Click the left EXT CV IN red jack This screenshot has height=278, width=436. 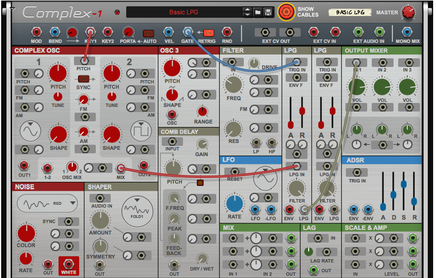[314, 32]
